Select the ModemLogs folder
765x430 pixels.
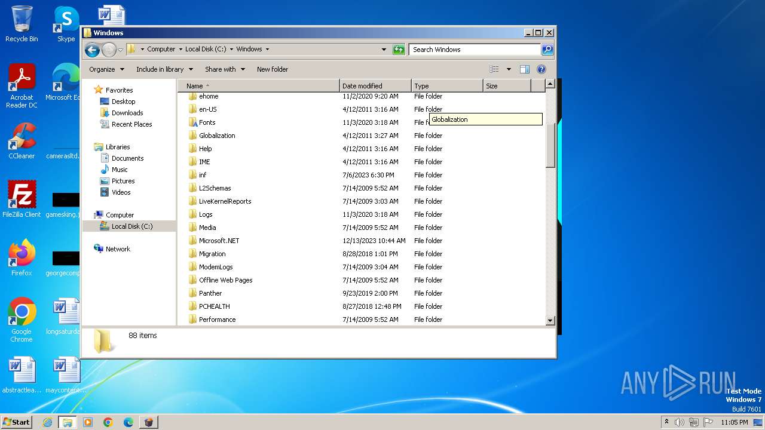[x=216, y=267]
